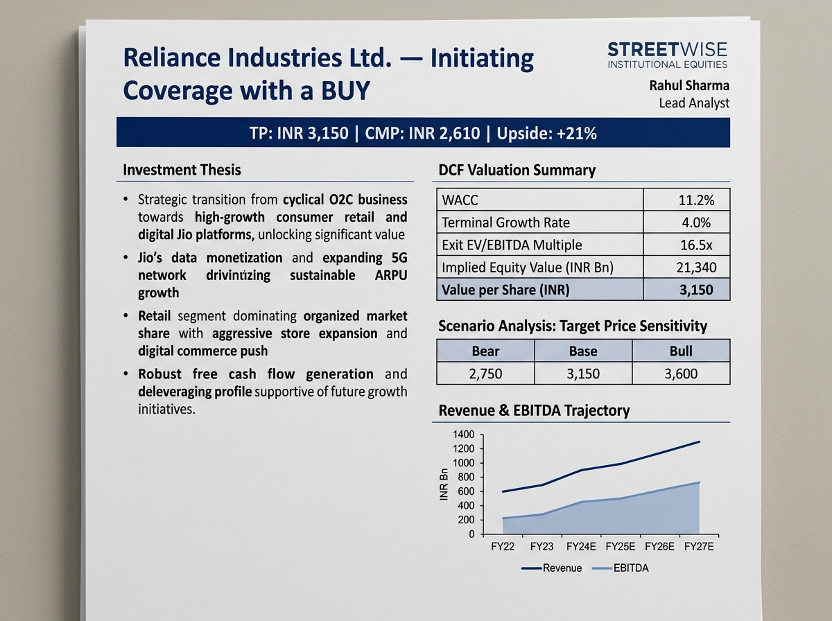This screenshot has height=621, width=832.
Task: Click the Revenue legend entry
Action: (551, 568)
